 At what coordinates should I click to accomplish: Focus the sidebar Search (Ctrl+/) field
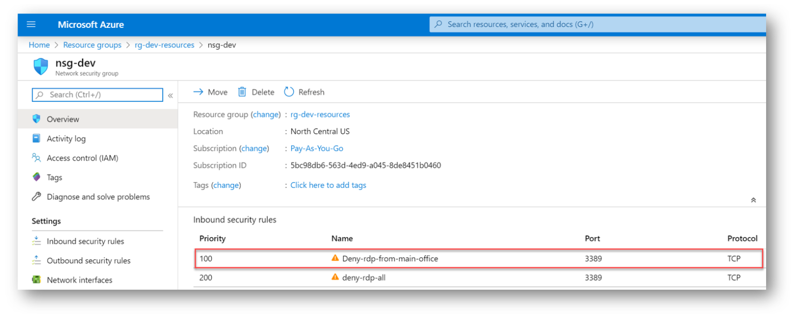click(x=98, y=95)
